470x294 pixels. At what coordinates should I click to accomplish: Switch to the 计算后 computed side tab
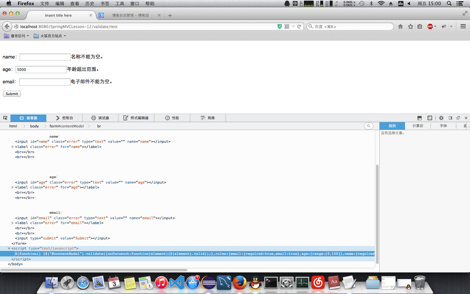[x=418, y=126]
